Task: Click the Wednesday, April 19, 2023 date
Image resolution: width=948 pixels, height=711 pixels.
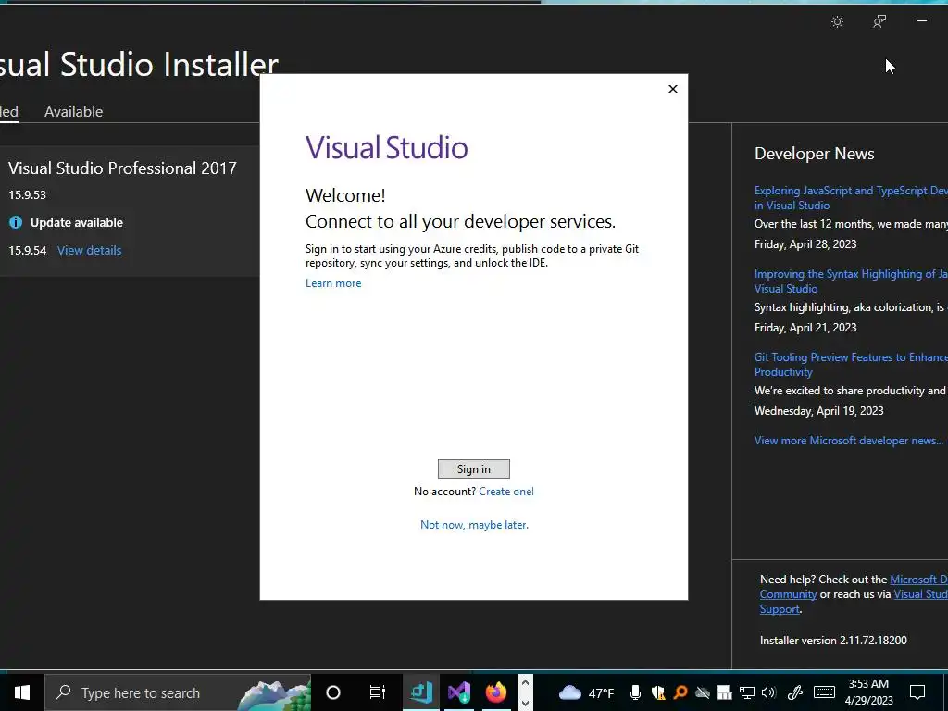Action: point(818,411)
